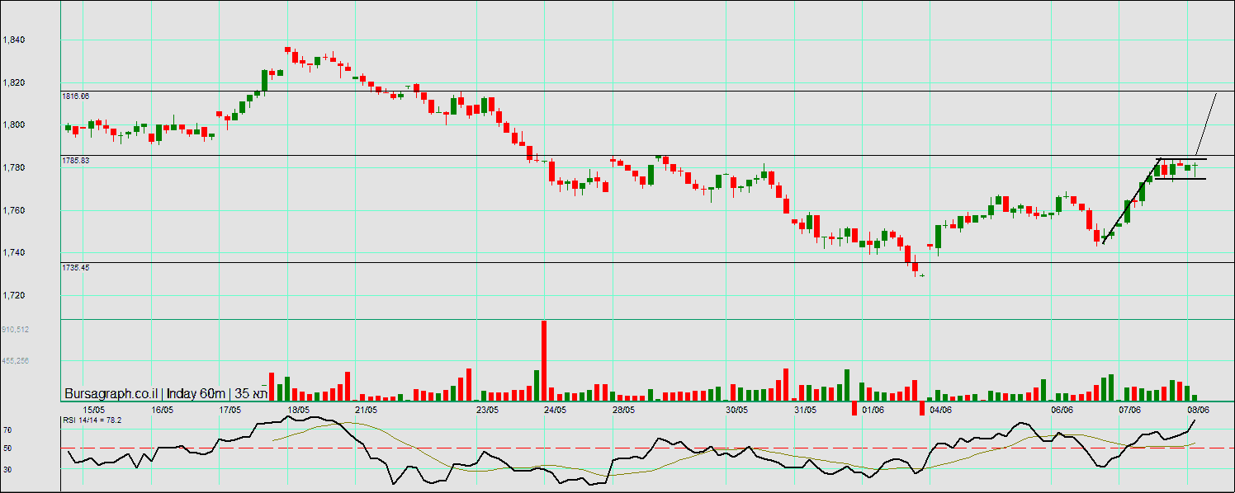The height and width of the screenshot is (493, 1235).
Task: Select the RSI 30 oversold level label
Action: tap(7, 469)
